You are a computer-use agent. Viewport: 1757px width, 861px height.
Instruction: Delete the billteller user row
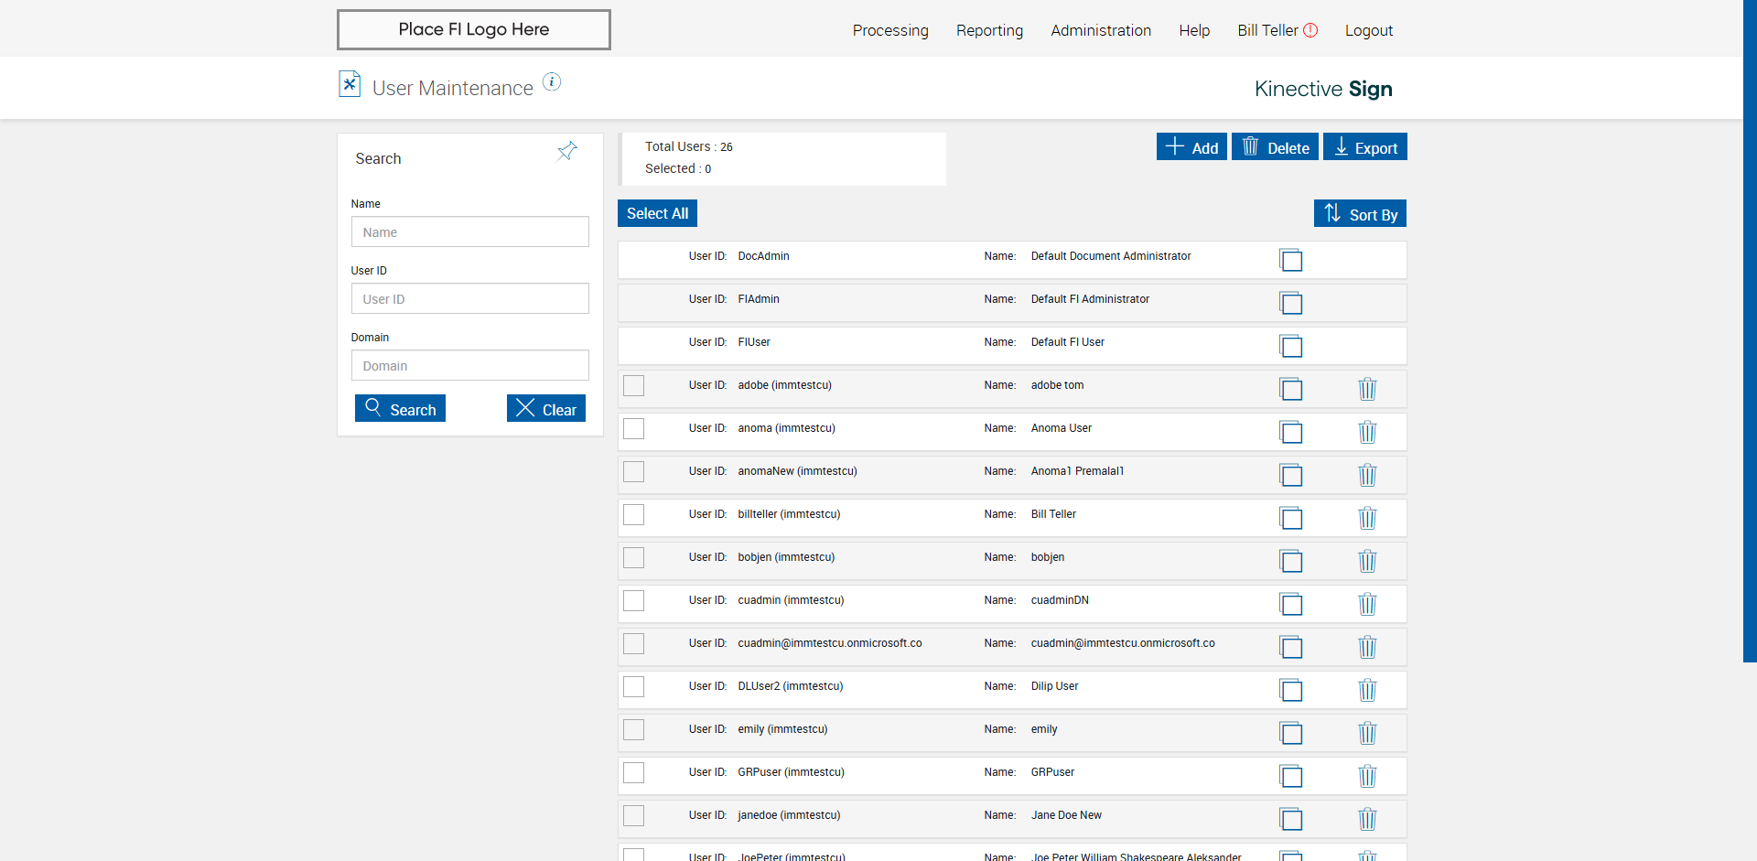pos(1367,518)
